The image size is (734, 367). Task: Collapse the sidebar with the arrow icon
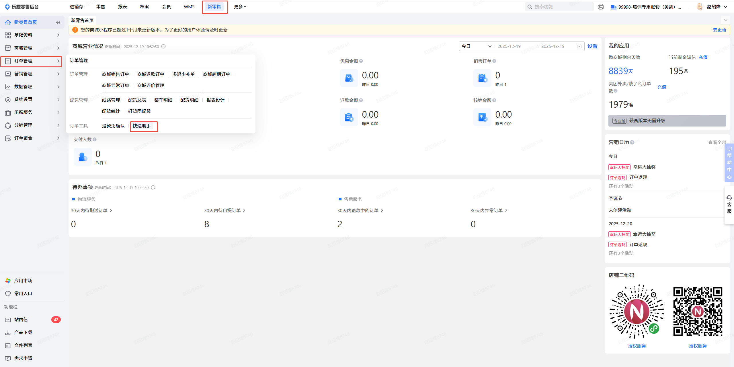click(x=58, y=22)
